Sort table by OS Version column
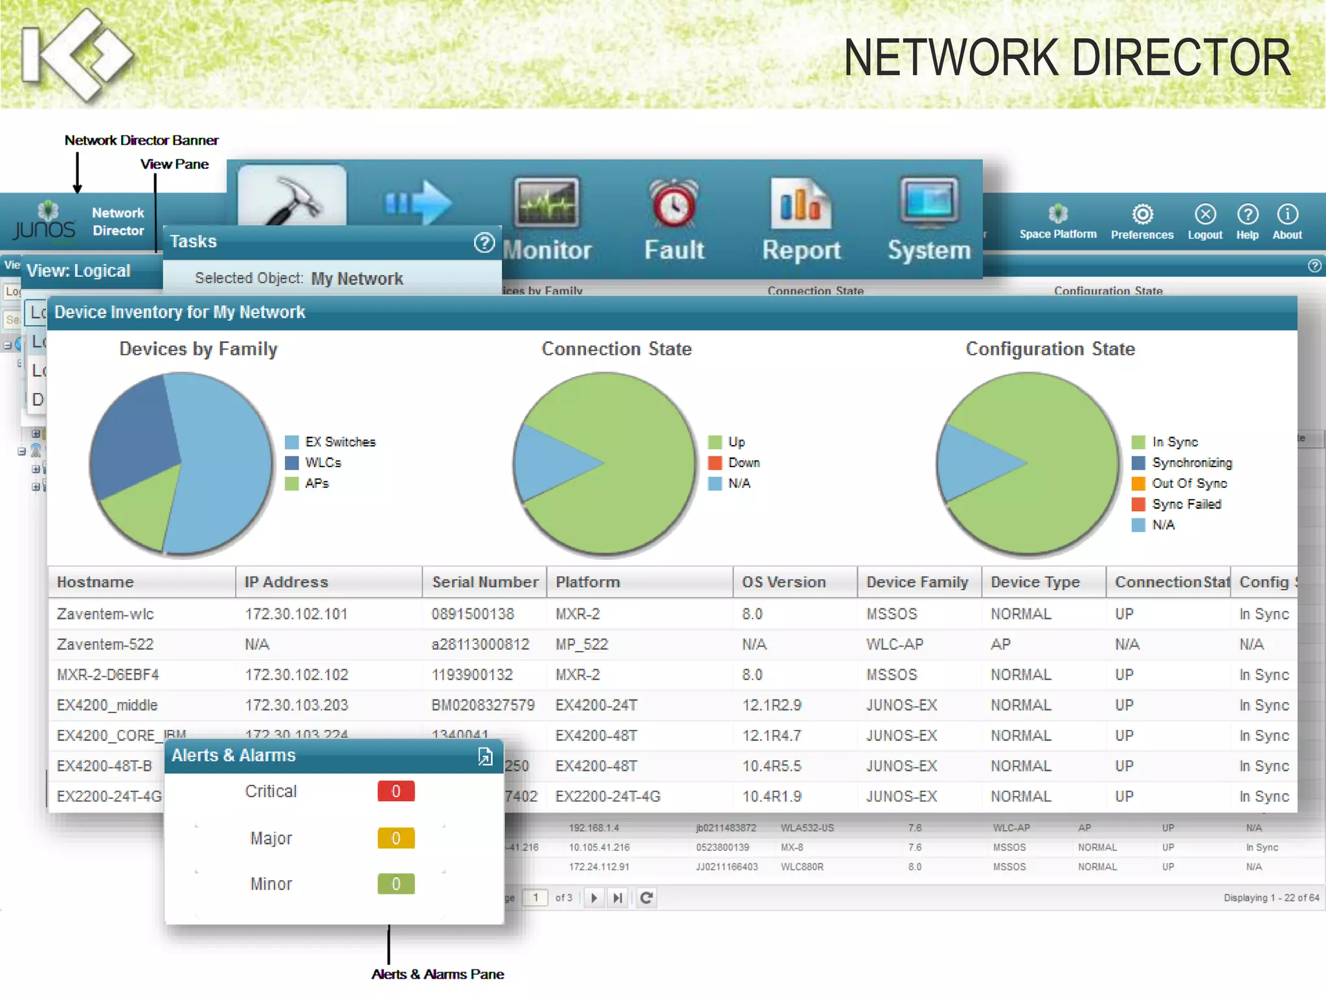1326x994 pixels. pos(796,582)
